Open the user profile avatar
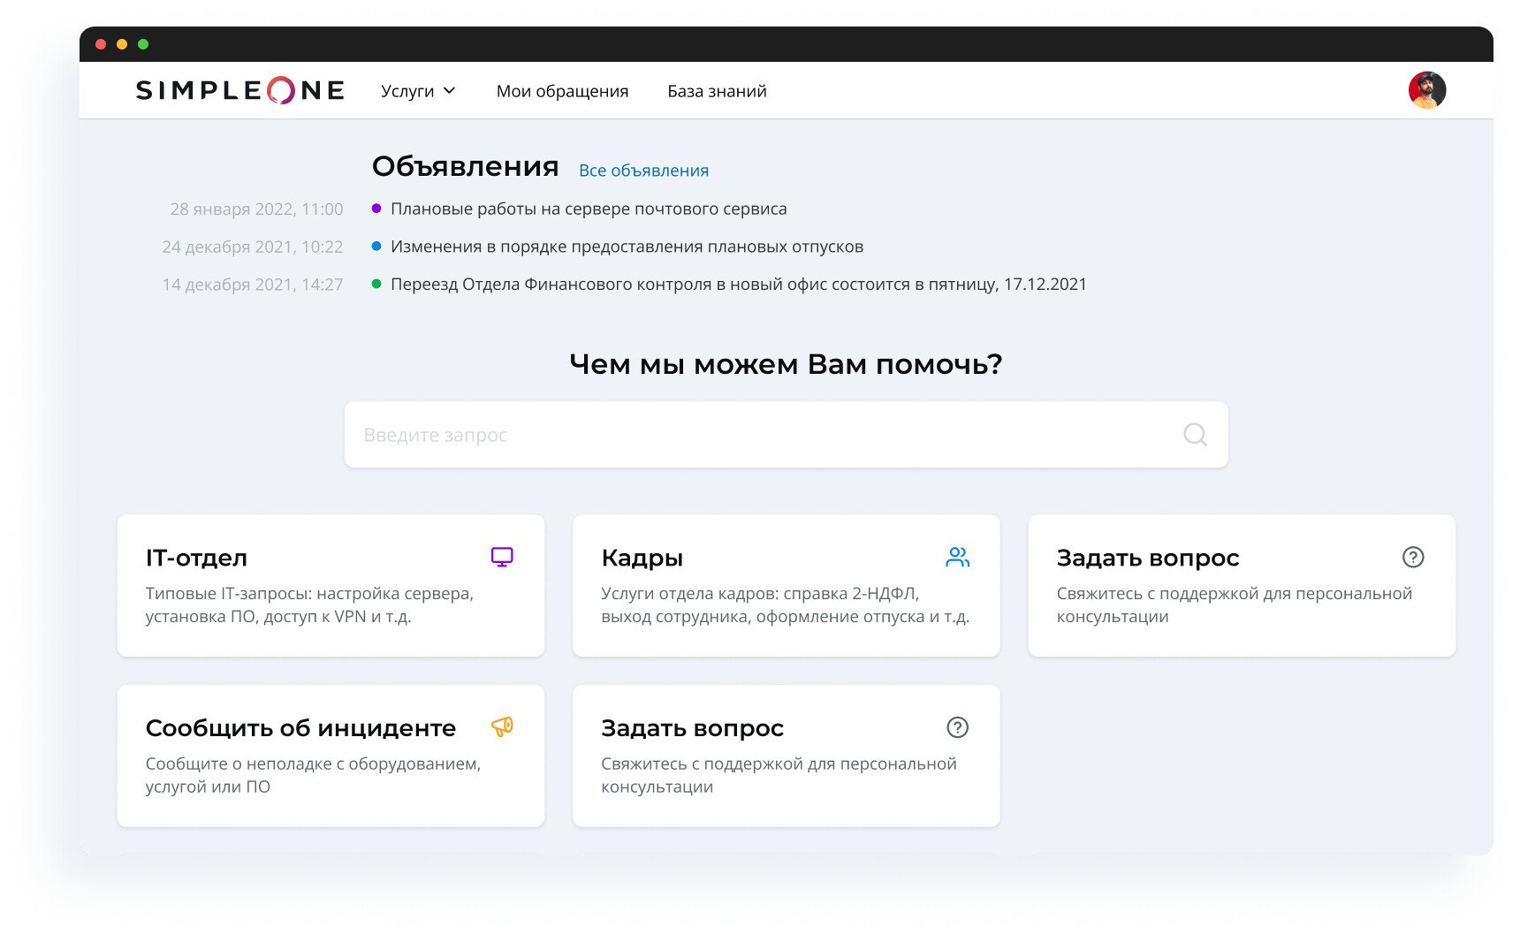This screenshot has width=1520, height=935. (1426, 90)
